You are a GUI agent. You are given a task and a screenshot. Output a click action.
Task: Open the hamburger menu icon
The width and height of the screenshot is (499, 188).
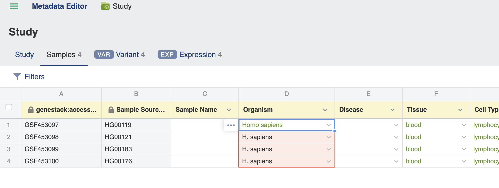pyautogui.click(x=14, y=6)
